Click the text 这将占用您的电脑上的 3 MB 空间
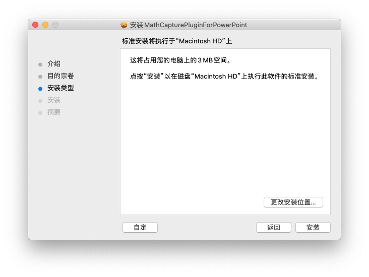This screenshot has width=369, height=277. 180,60
